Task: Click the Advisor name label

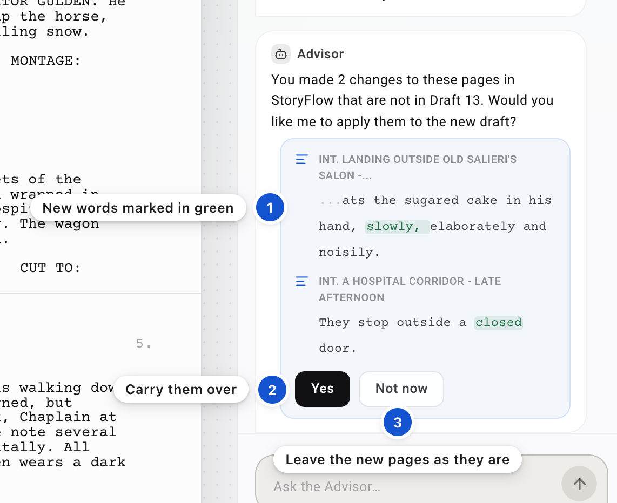Action: click(x=320, y=54)
